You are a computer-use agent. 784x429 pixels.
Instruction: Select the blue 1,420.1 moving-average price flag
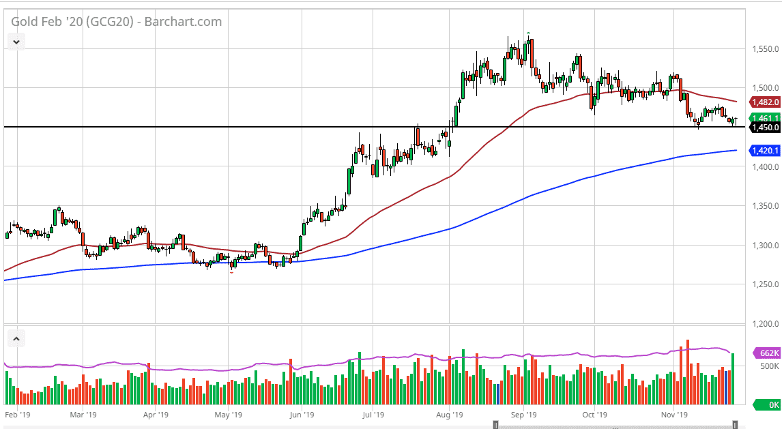766,149
